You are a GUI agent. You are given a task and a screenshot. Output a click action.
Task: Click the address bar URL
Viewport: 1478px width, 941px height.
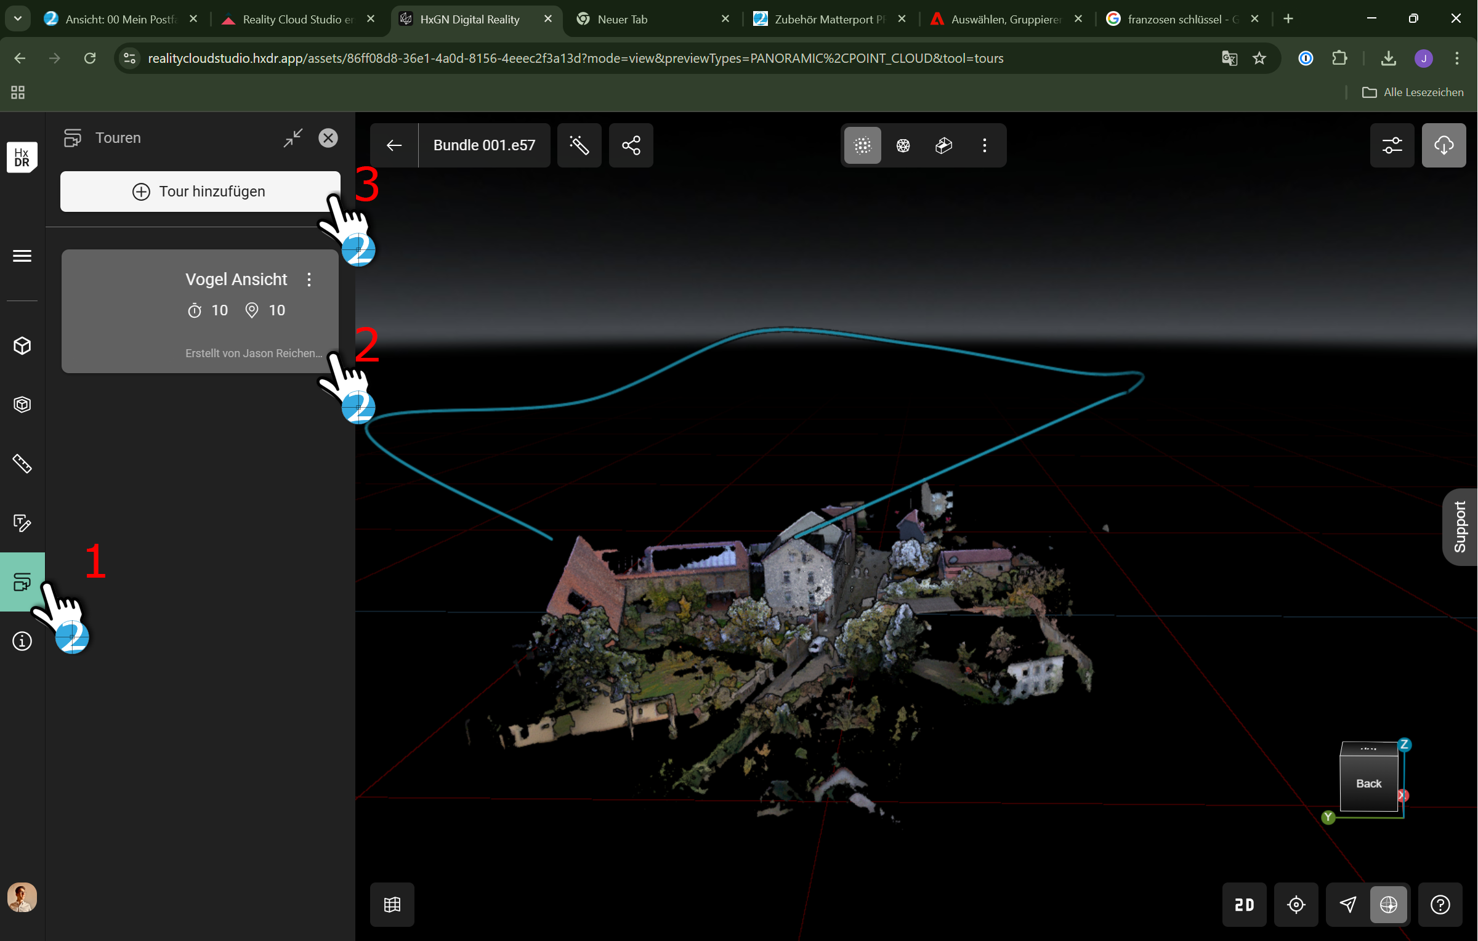[576, 59]
